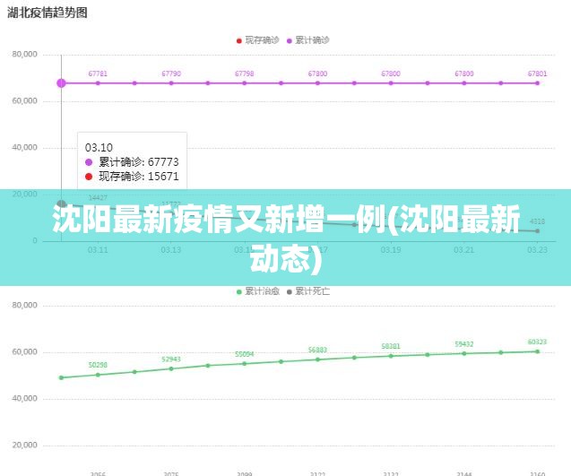Viewport: 571px width, 476px height.
Task: Click the grey data label 4318
Action: click(x=538, y=221)
